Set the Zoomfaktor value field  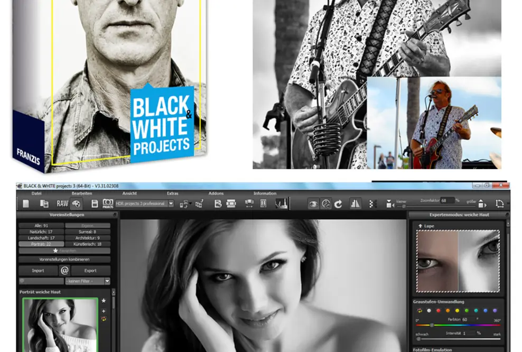click(447, 200)
